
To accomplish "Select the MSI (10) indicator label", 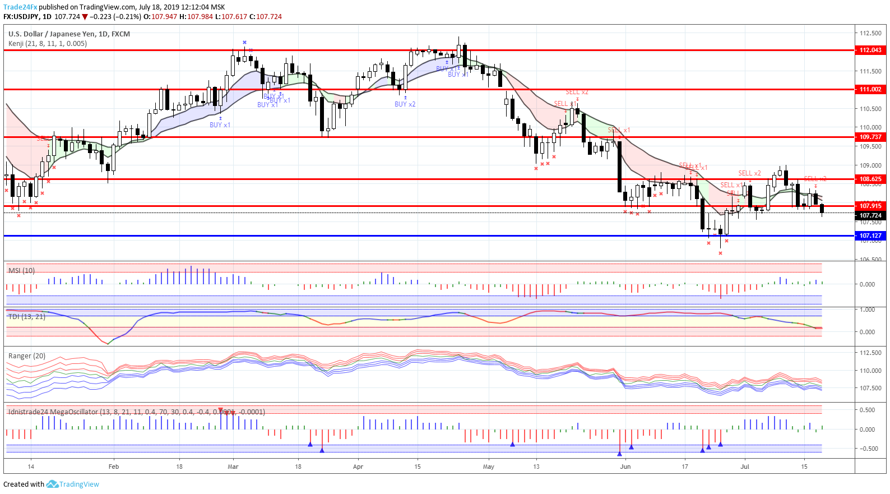I will 21,270.
